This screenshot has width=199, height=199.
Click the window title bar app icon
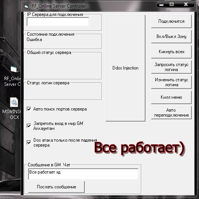point(26,6)
